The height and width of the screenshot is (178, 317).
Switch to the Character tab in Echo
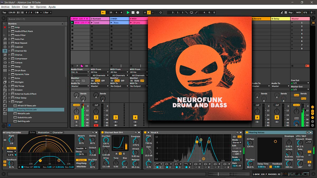coord(58,132)
